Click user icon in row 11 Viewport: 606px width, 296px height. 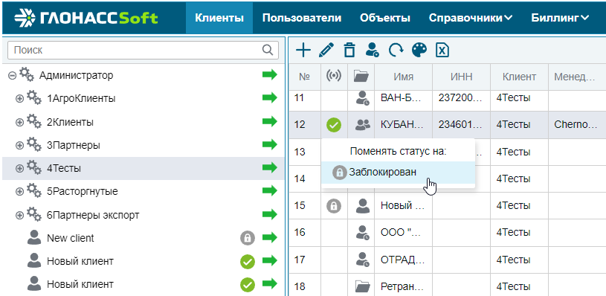click(x=363, y=98)
